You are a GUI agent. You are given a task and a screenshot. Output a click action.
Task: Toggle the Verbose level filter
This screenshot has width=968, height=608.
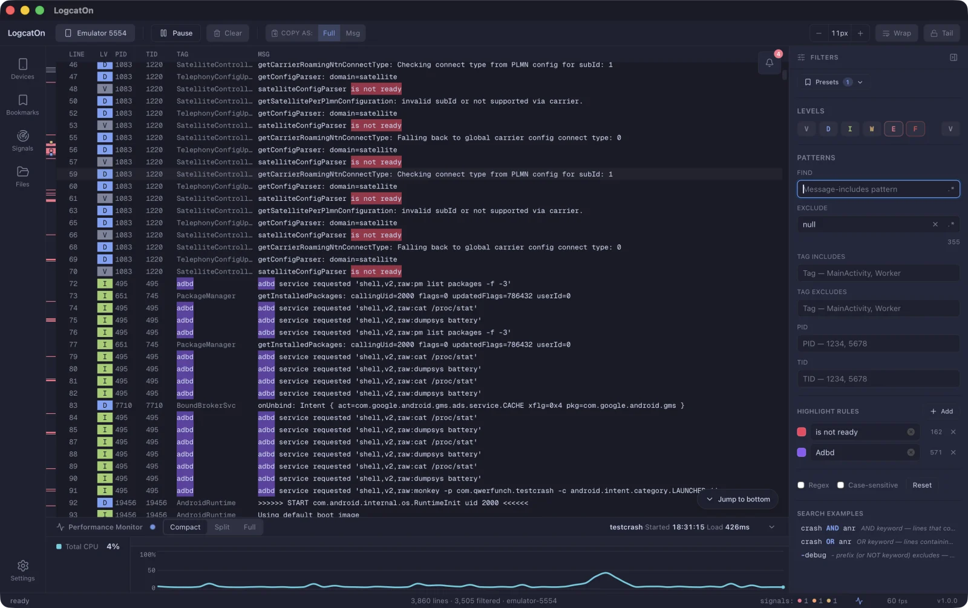806,129
